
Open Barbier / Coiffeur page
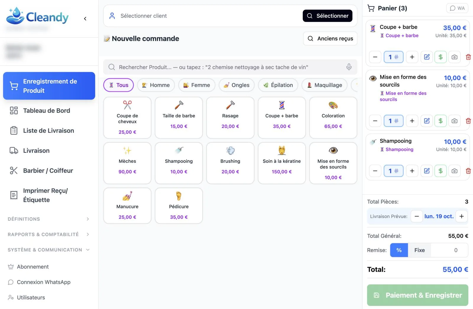tap(49, 170)
